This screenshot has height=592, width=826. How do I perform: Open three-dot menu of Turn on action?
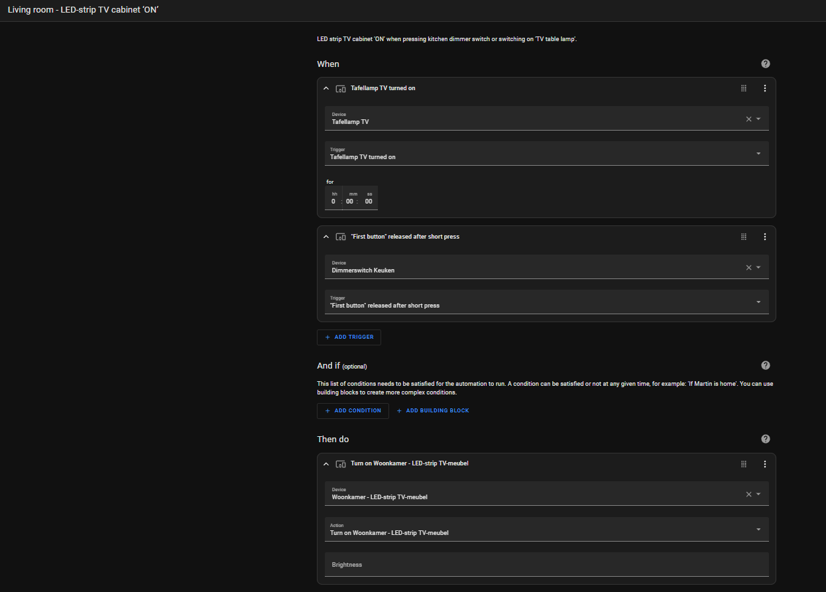click(x=764, y=464)
